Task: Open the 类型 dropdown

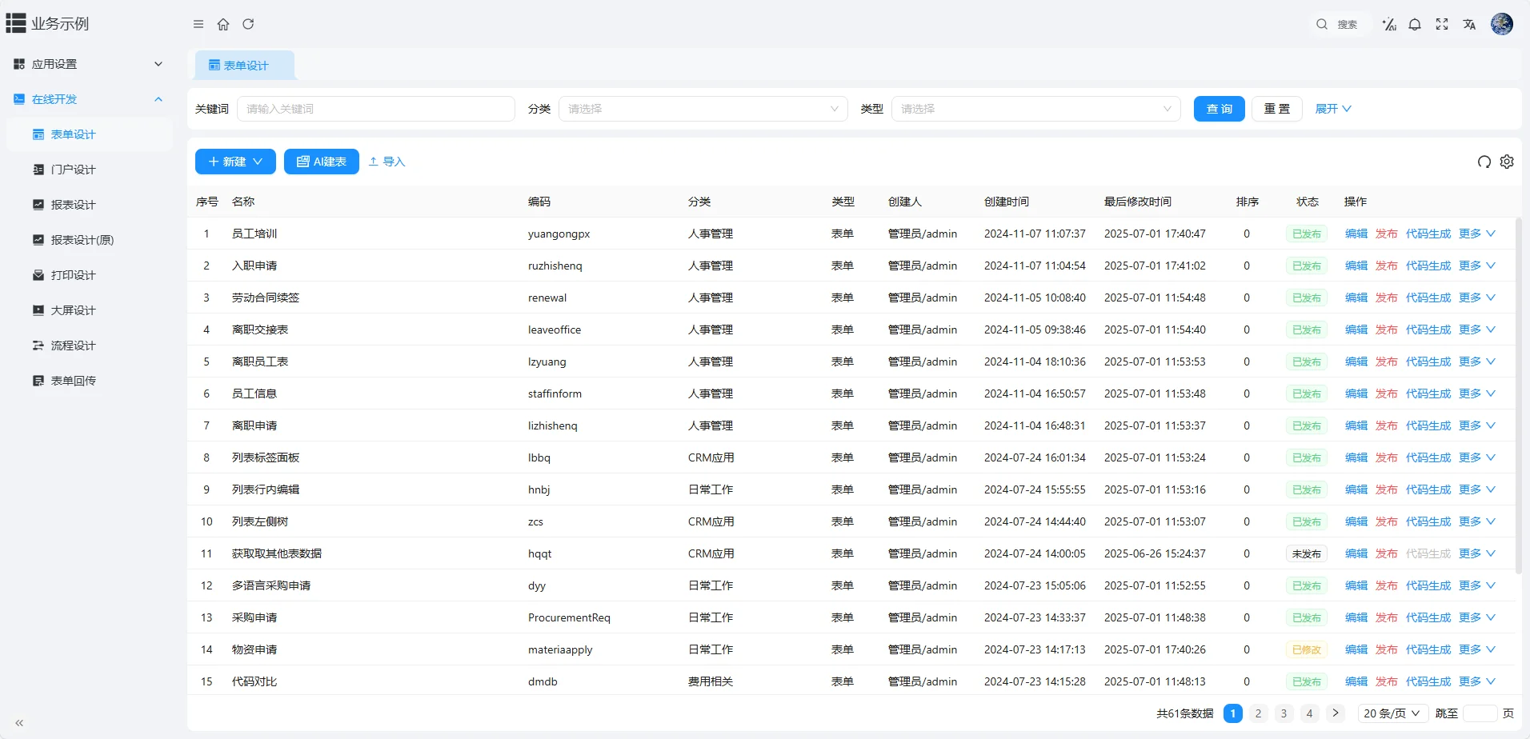Action: (1035, 109)
